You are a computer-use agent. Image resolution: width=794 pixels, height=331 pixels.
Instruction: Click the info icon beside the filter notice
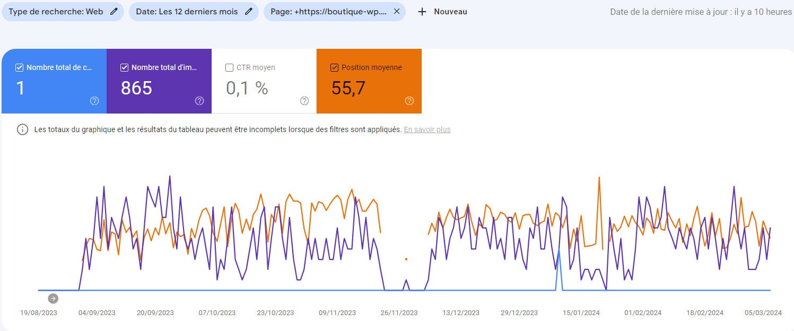[x=22, y=129]
